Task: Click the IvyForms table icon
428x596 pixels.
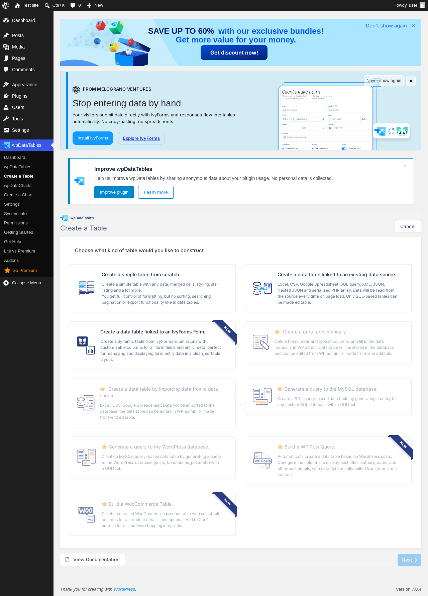Action: pyautogui.click(x=86, y=345)
